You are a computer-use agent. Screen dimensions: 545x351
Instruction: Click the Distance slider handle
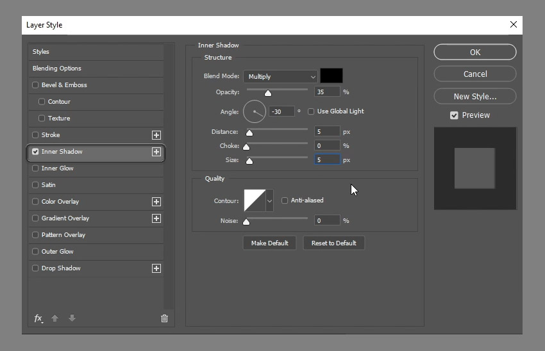click(249, 133)
